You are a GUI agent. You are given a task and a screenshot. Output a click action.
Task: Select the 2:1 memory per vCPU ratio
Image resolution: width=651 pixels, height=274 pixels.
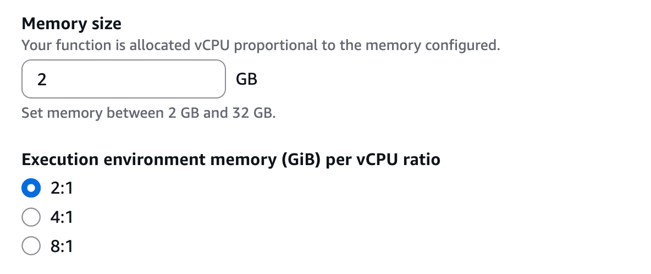coord(31,189)
